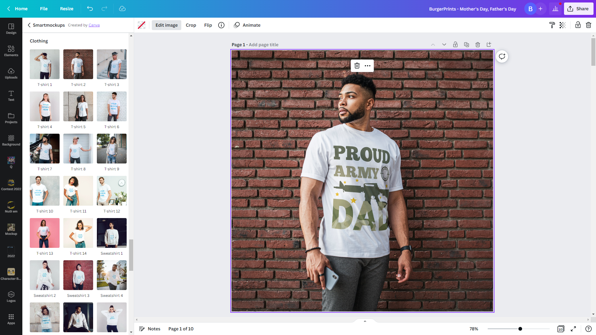596x335 pixels.
Task: Click the Flip tool icon
Action: tap(208, 25)
